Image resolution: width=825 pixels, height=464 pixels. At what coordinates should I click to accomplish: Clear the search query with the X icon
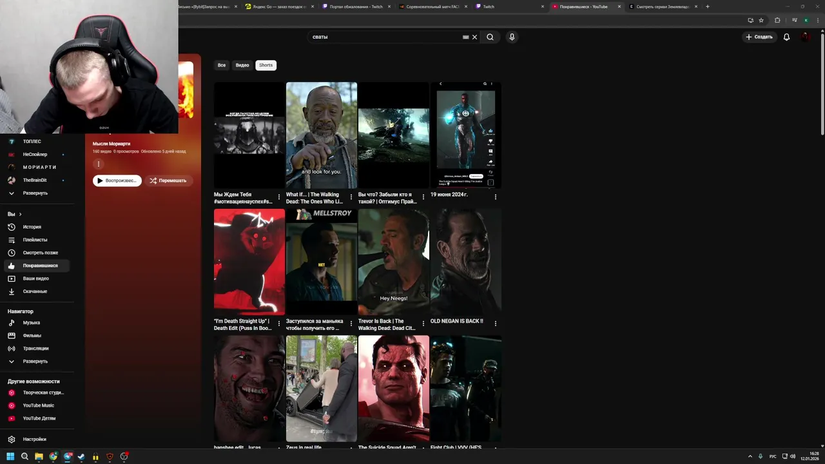474,37
